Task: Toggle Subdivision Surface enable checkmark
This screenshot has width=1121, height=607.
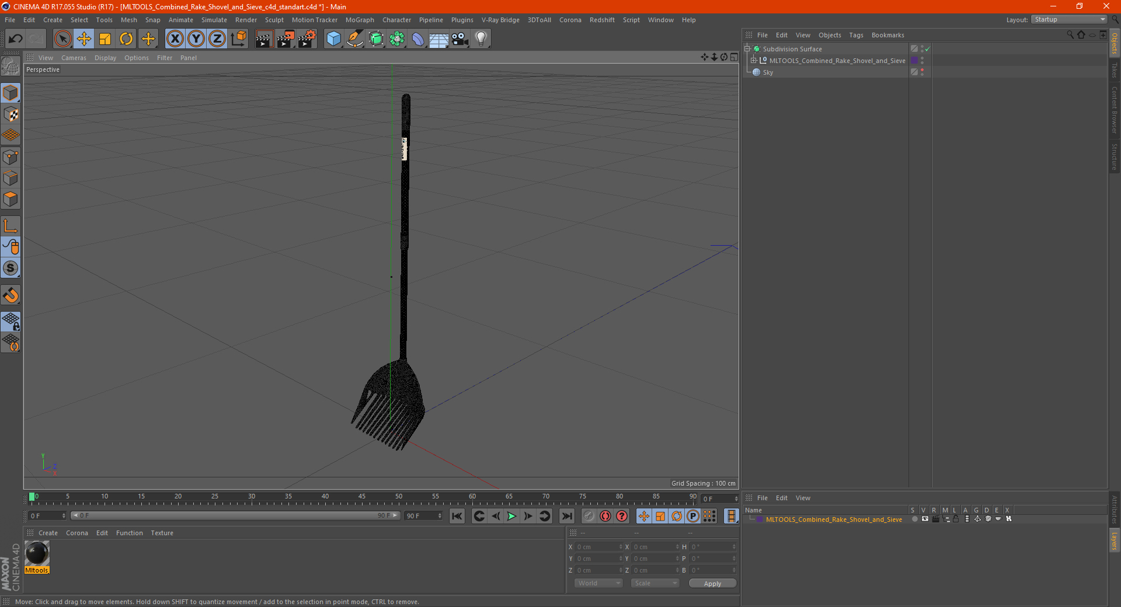Action: pyautogui.click(x=928, y=49)
